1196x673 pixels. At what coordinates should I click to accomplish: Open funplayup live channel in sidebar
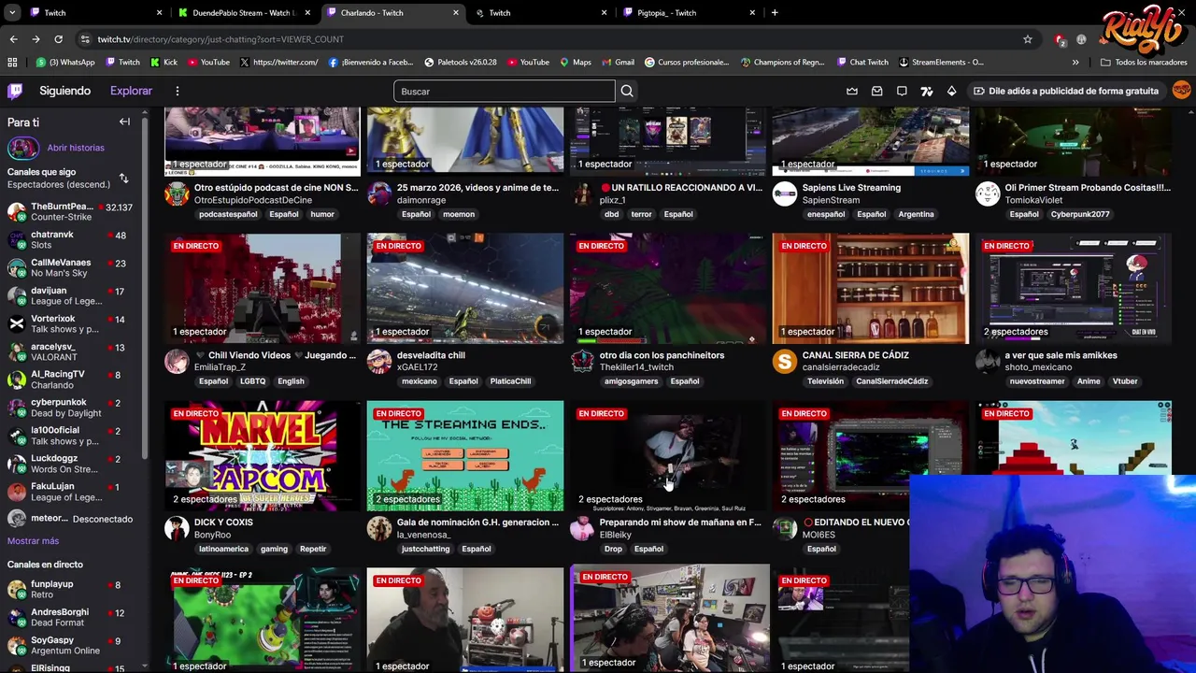pos(71,590)
